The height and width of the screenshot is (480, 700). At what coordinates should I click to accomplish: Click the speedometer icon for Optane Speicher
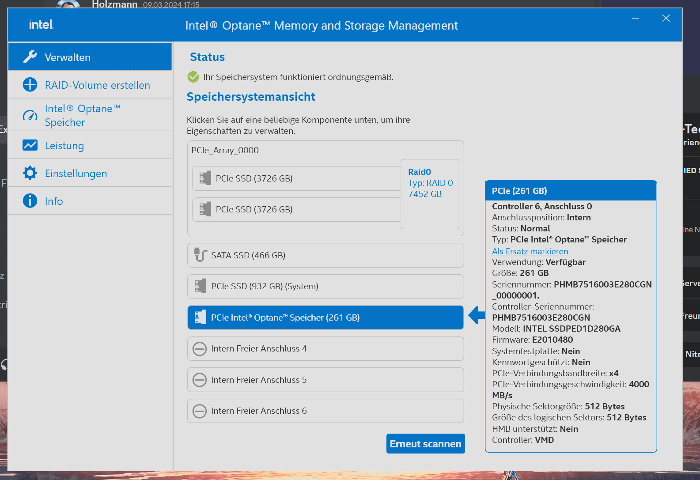click(x=30, y=115)
